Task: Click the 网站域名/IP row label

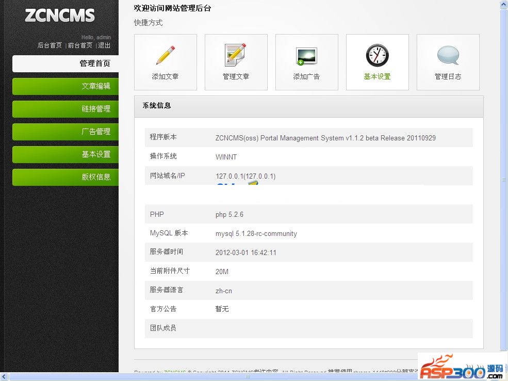Action: click(x=167, y=176)
